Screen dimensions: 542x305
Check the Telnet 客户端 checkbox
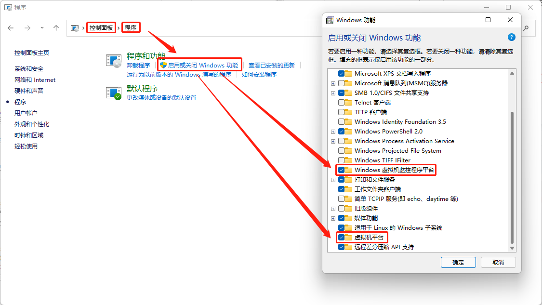341,103
